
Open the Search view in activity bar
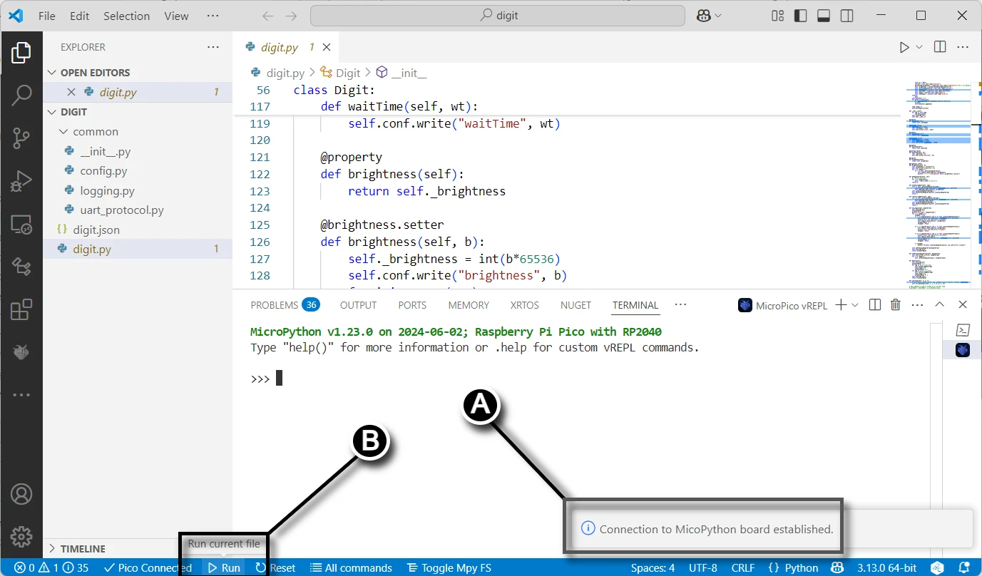click(21, 95)
